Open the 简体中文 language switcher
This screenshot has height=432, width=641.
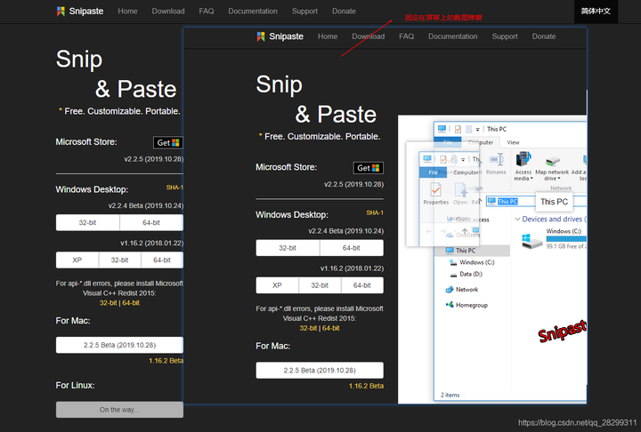click(x=596, y=12)
